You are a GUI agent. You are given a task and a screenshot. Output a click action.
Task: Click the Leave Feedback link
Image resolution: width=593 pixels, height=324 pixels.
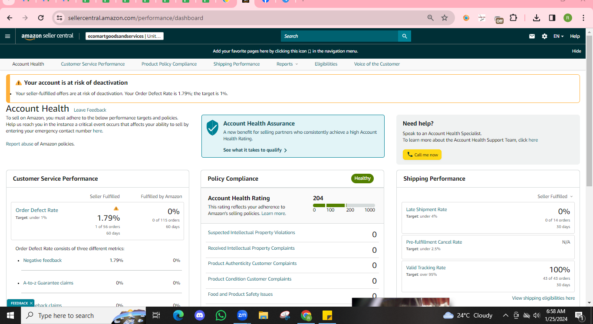pos(90,110)
